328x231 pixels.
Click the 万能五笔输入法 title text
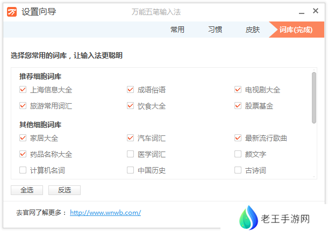point(156,12)
